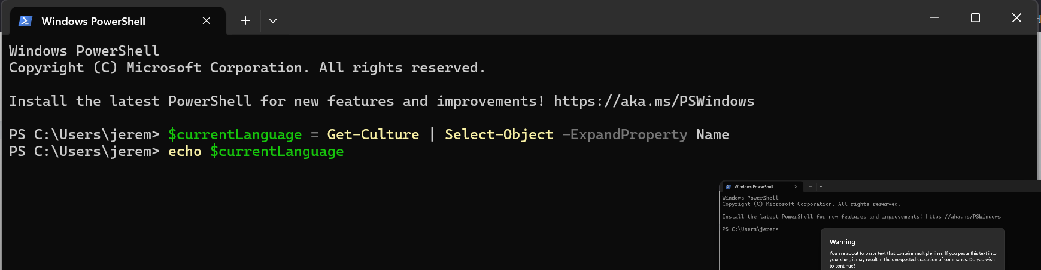Click $currentLanguage on the assignment line

click(235, 134)
